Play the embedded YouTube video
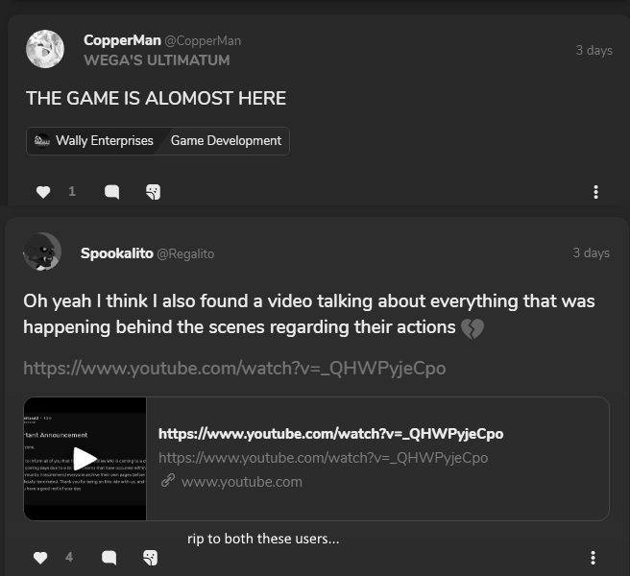The image size is (630, 576). tap(85, 459)
